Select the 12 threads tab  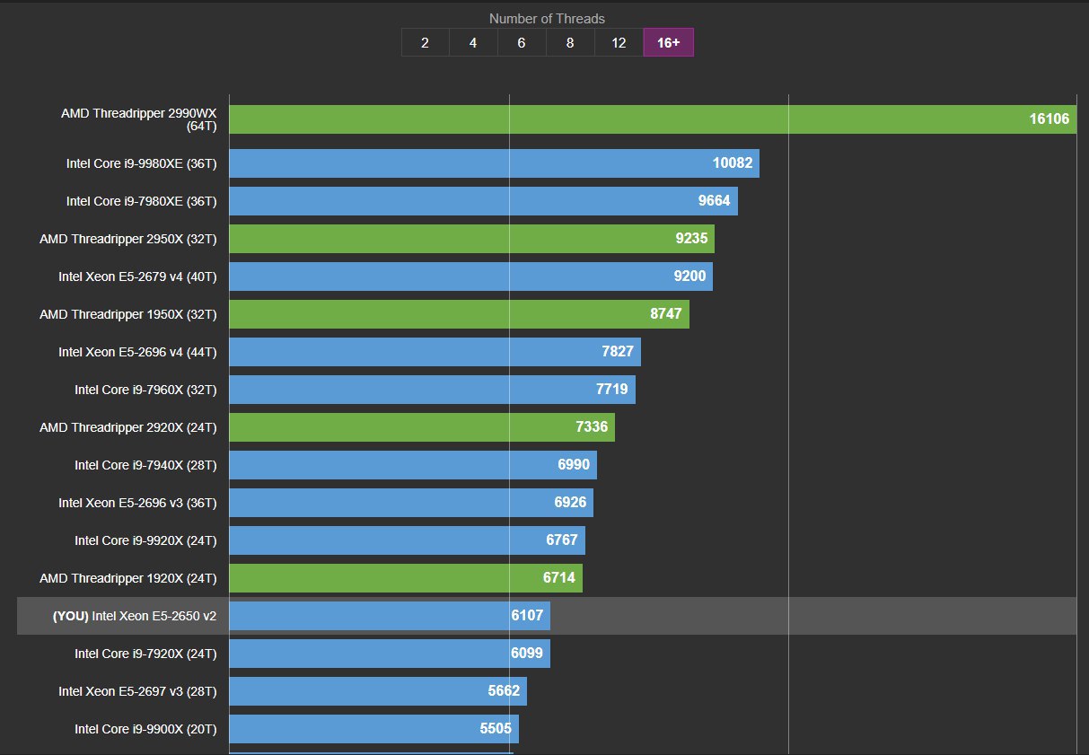tap(619, 42)
